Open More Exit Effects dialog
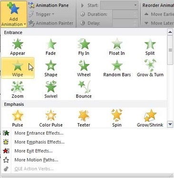This screenshot has width=174, height=178. point(33,151)
